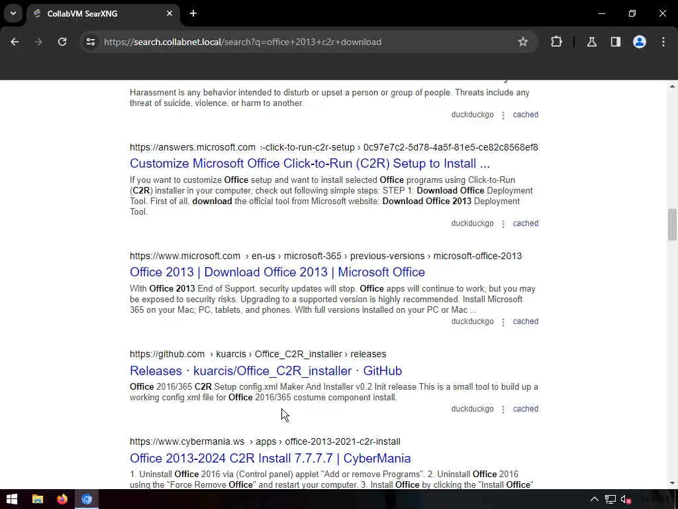Click the cybermania.ws URL breadcrumb
This screenshot has height=509, width=678.
click(265, 442)
